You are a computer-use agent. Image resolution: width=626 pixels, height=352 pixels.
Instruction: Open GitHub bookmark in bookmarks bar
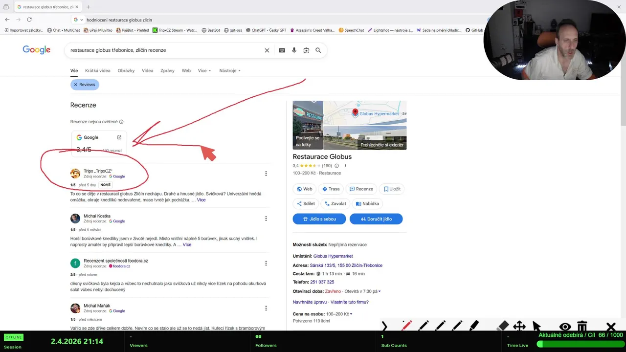point(474,30)
